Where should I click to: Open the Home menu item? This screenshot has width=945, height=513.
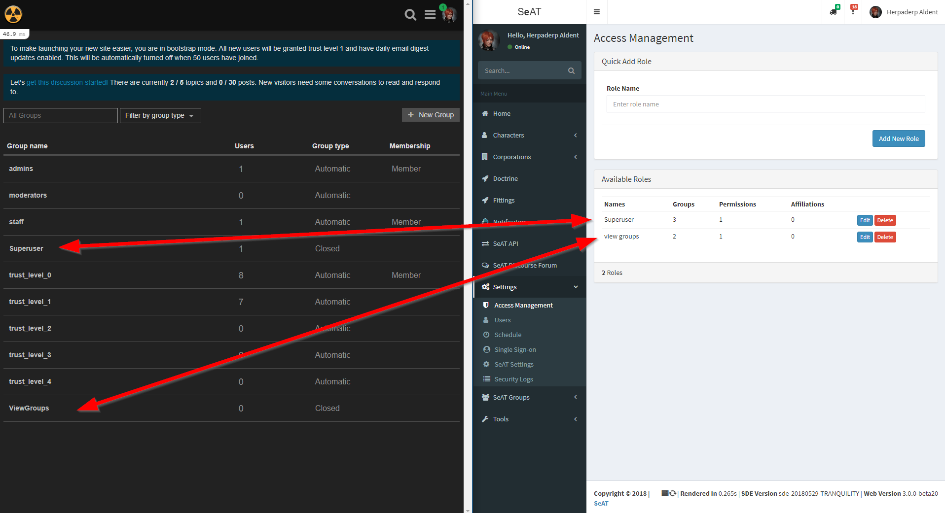point(529,113)
